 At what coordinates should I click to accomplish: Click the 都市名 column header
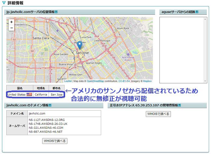(57, 88)
